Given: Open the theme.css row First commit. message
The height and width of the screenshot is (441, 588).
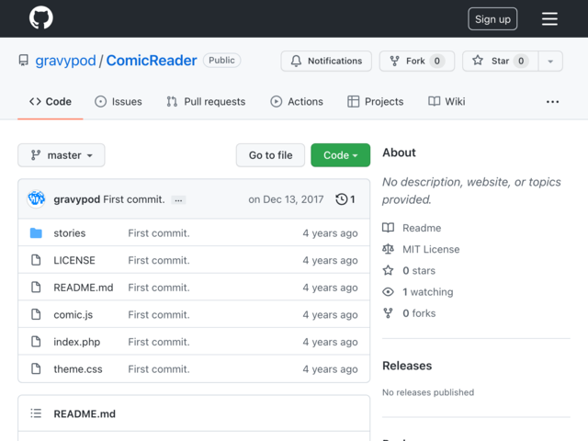Looking at the screenshot, I should [159, 369].
